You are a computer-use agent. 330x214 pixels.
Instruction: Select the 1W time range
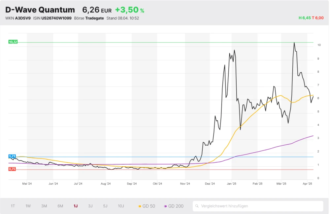pos(28,206)
